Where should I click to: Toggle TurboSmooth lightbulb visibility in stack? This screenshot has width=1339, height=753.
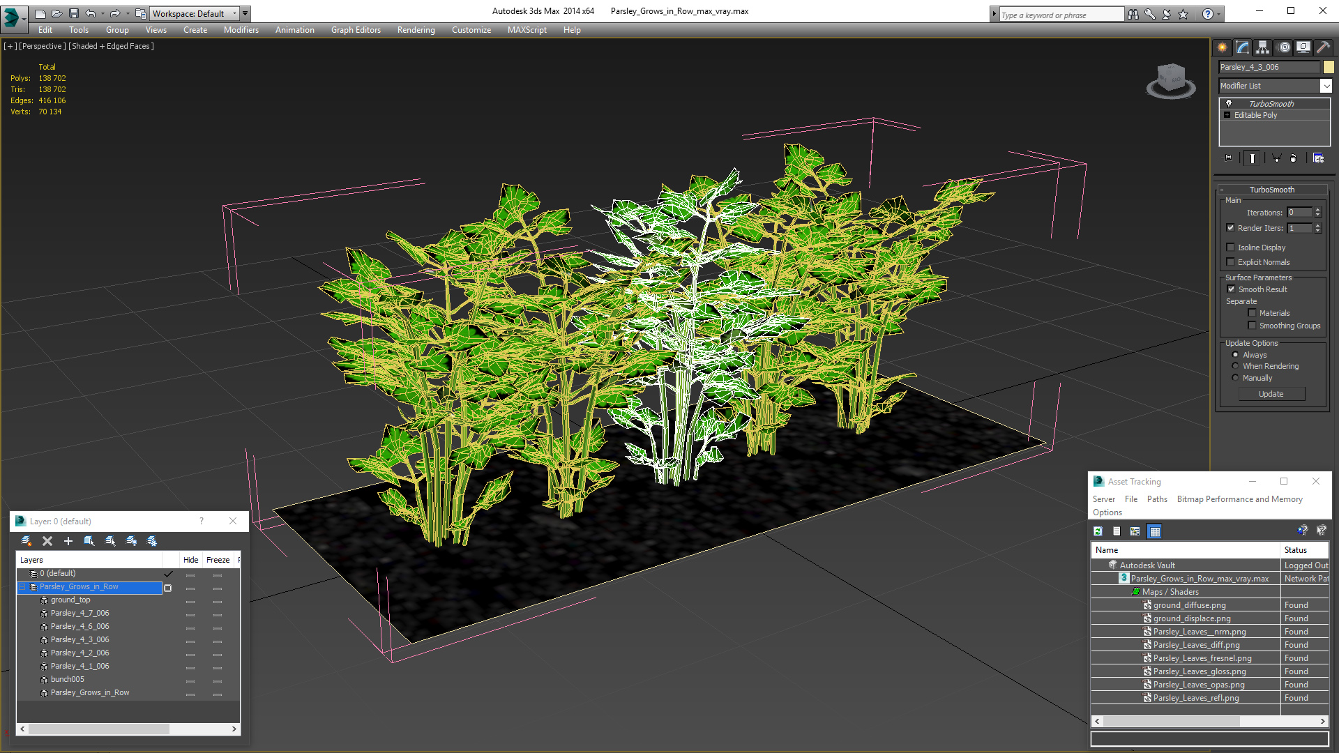tap(1229, 103)
